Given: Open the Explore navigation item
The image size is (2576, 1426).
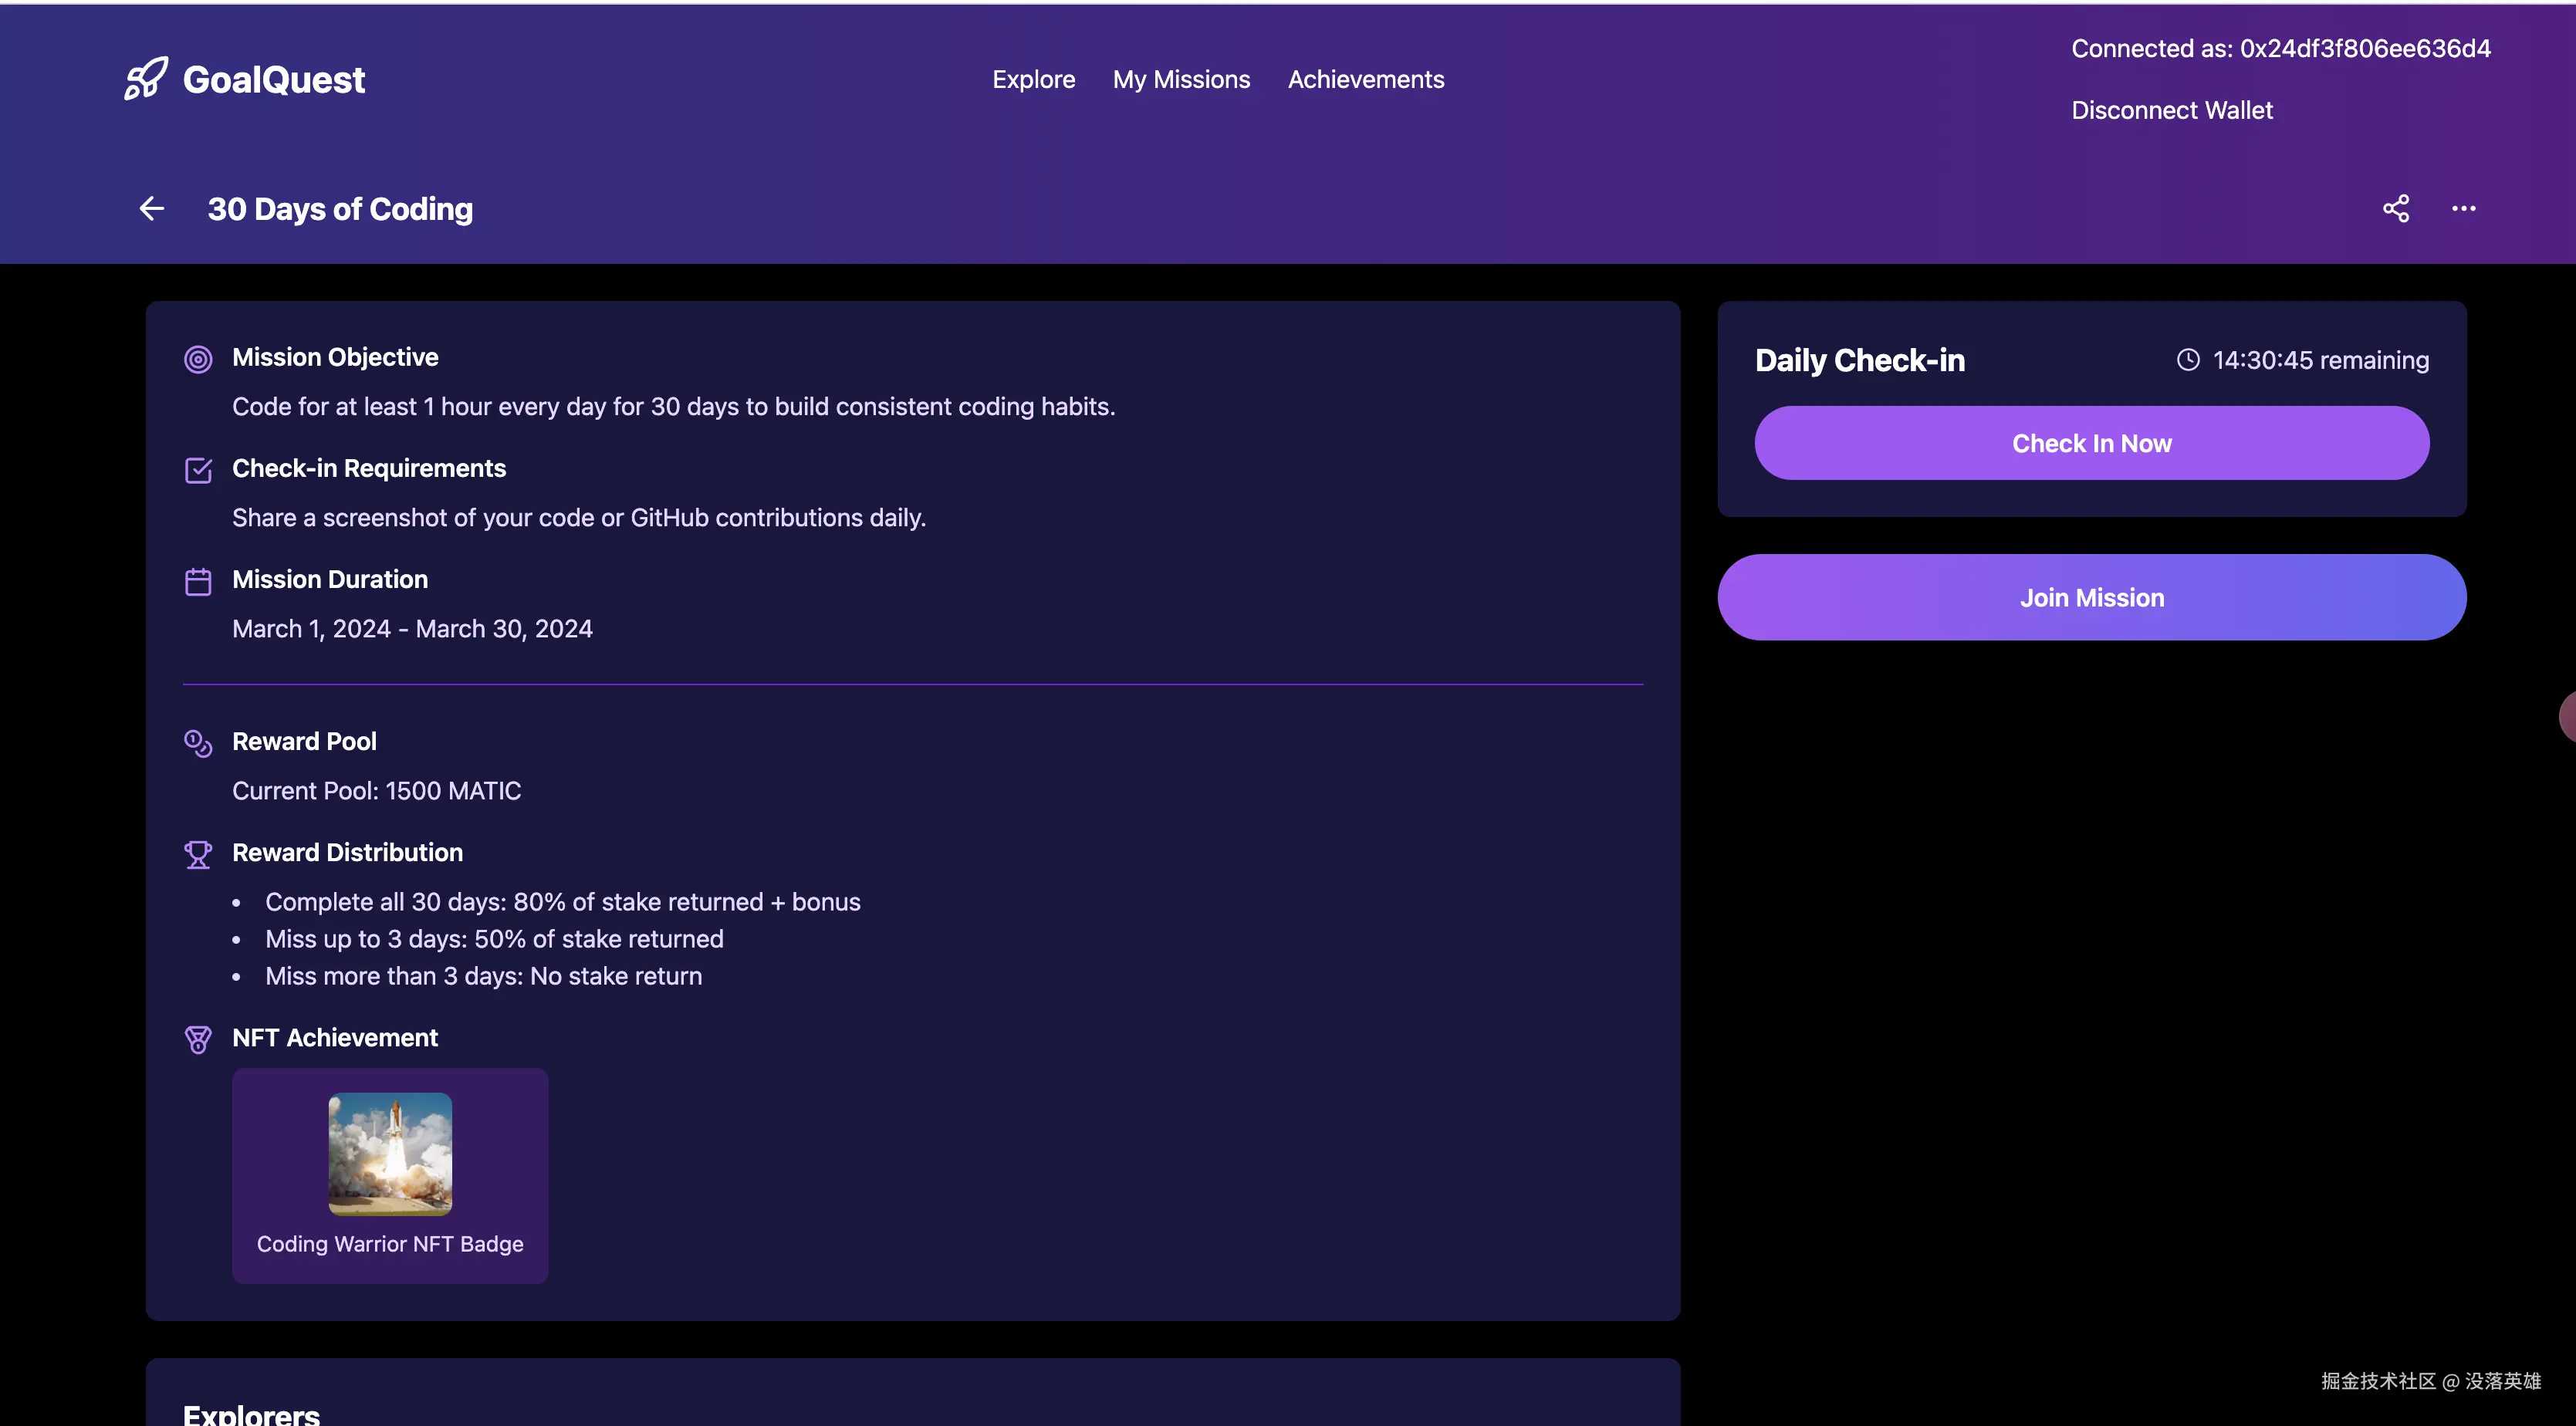Looking at the screenshot, I should click(x=1033, y=80).
